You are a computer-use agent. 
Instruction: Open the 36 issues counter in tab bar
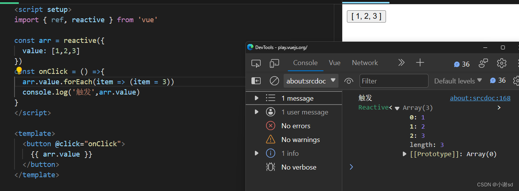[x=462, y=64]
